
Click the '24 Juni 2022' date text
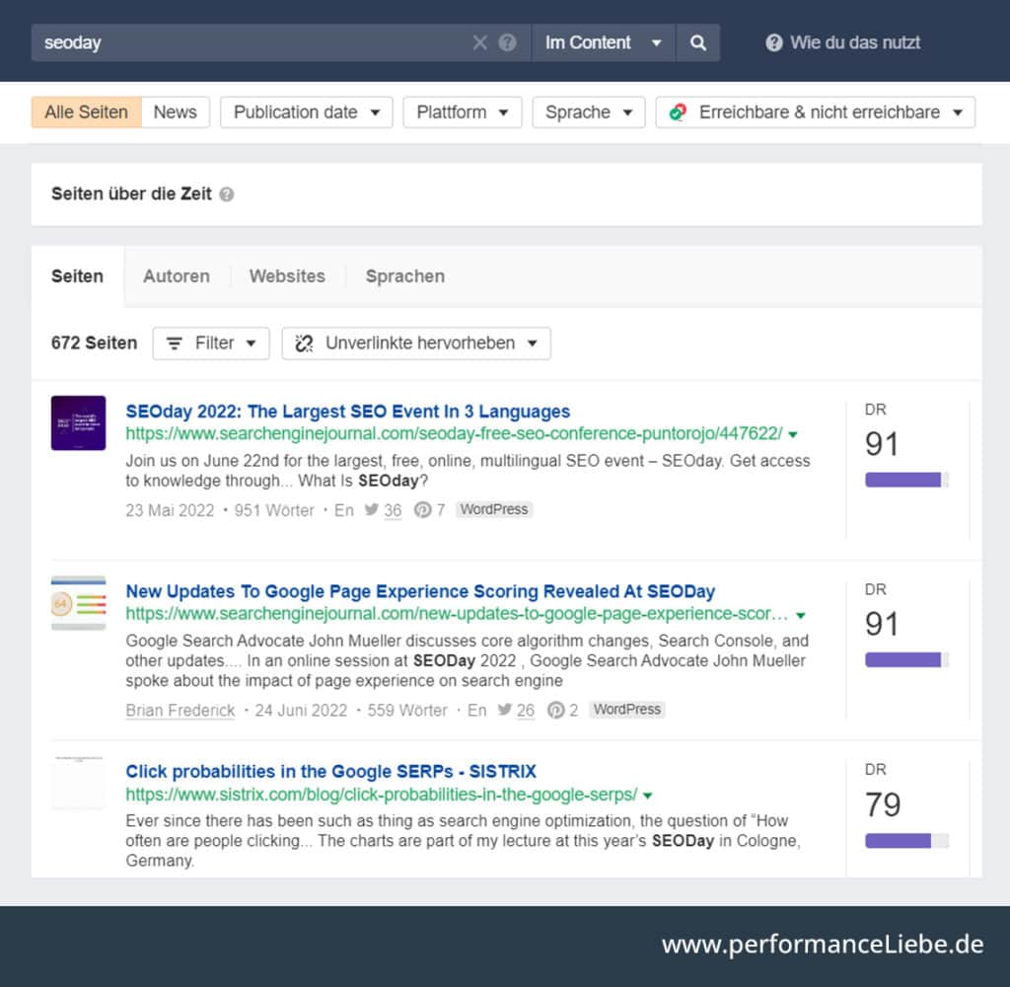(x=302, y=711)
